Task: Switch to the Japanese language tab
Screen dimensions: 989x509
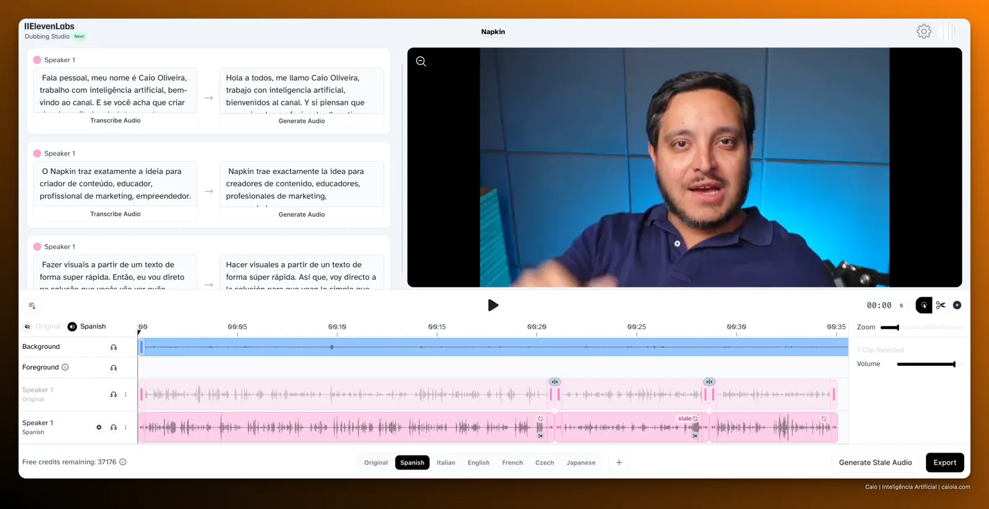Action: (581, 463)
